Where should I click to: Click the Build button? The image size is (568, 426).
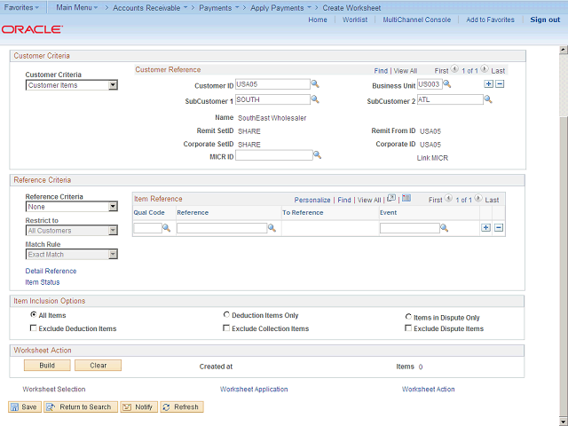47,365
